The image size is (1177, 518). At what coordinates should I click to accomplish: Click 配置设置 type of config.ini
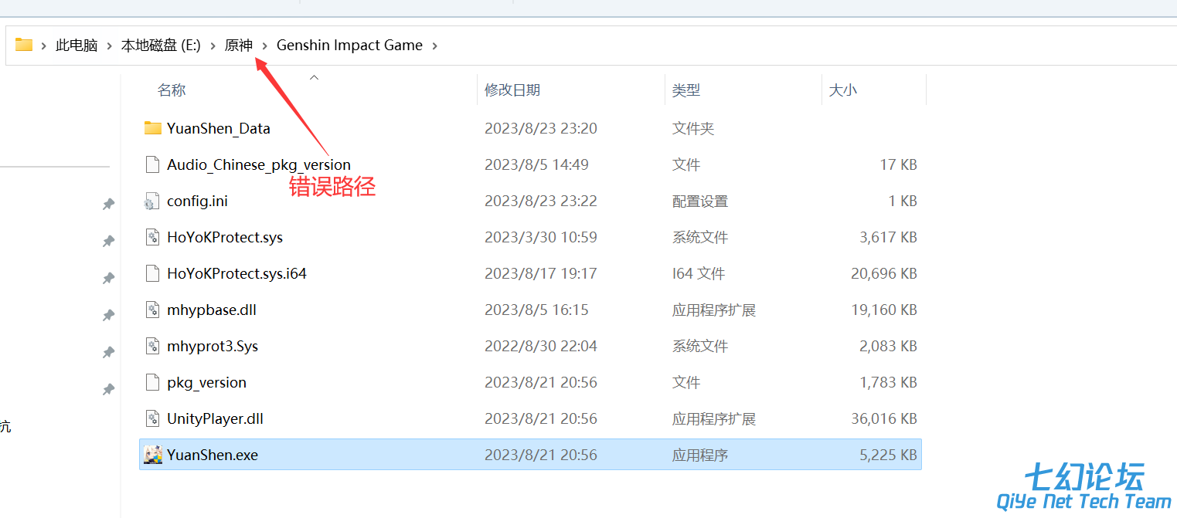700,201
